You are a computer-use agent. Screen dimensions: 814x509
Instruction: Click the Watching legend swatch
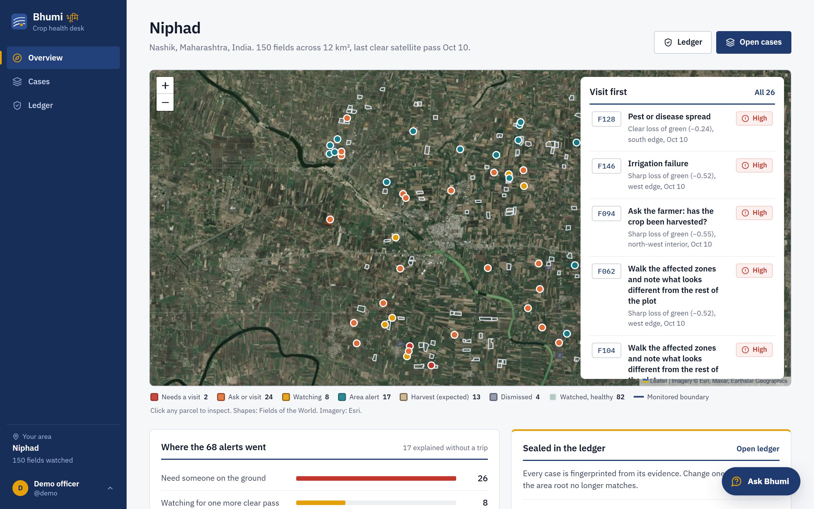(x=286, y=397)
